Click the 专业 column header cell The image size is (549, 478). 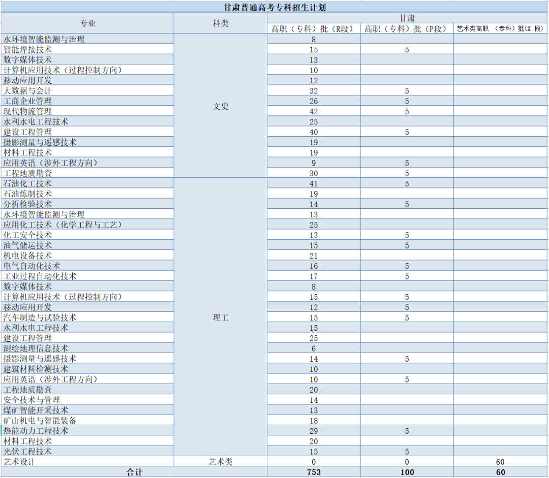(x=87, y=23)
